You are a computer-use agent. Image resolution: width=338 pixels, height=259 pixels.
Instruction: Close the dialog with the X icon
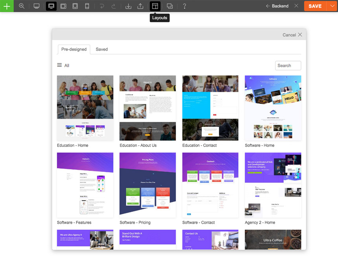click(300, 35)
